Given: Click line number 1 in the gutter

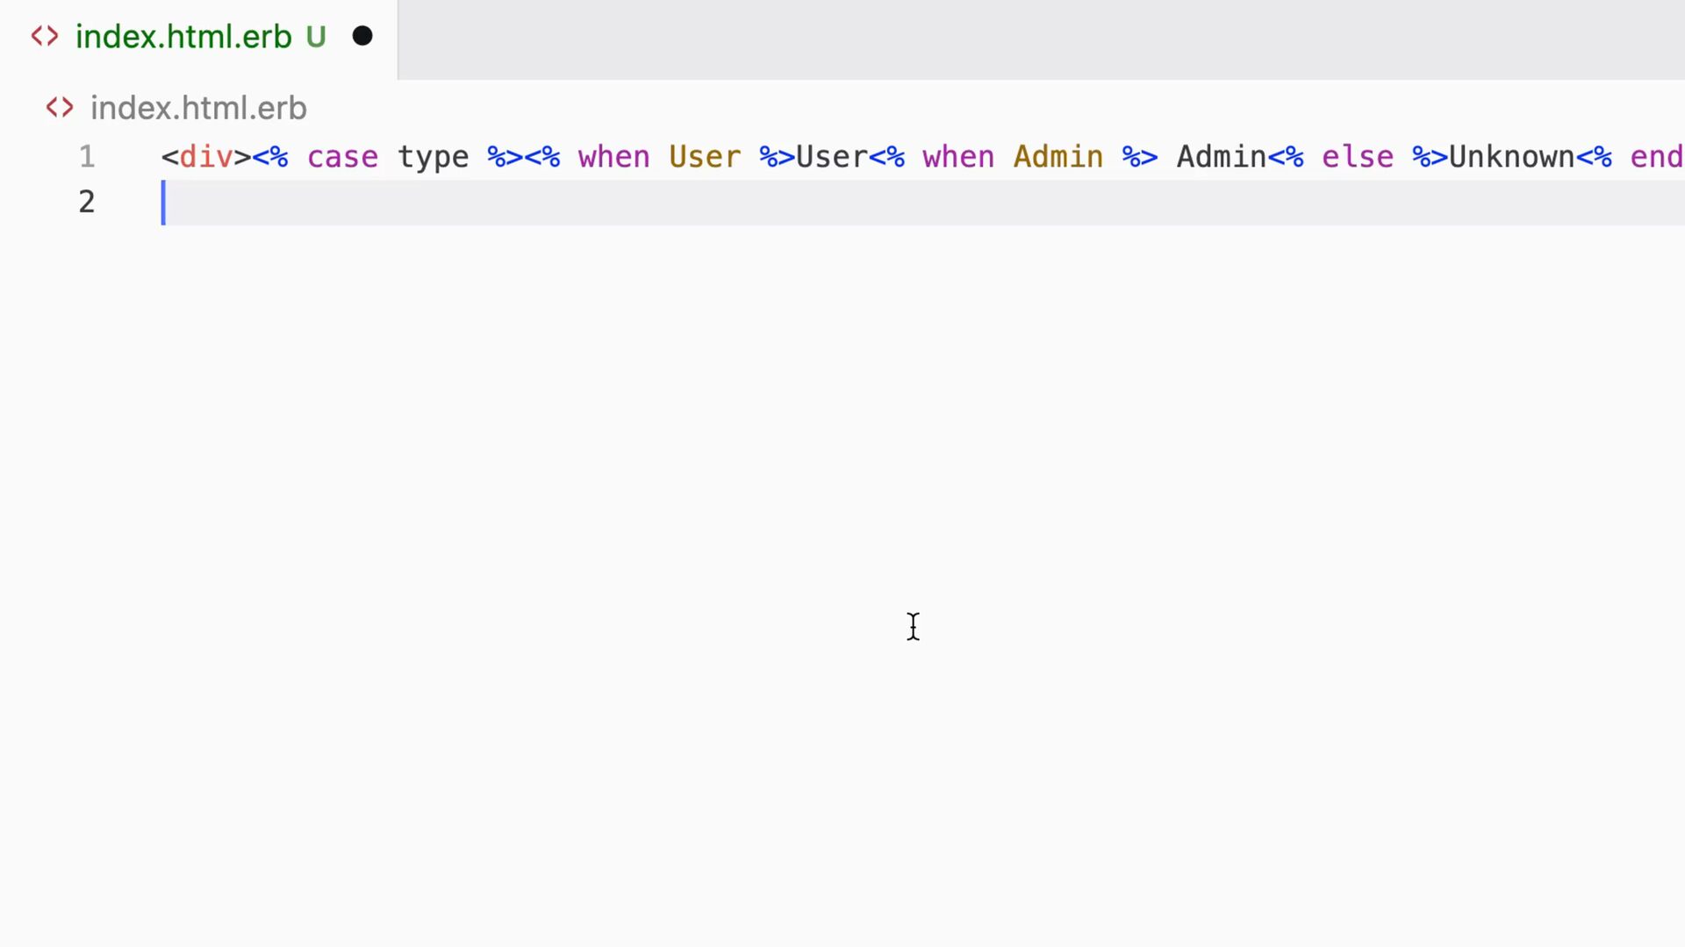Looking at the screenshot, I should click(87, 157).
